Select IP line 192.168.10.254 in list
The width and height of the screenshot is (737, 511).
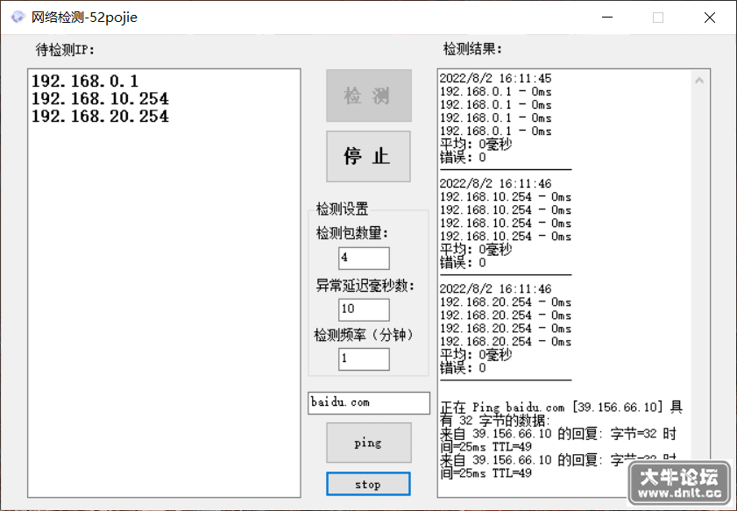[x=100, y=99]
